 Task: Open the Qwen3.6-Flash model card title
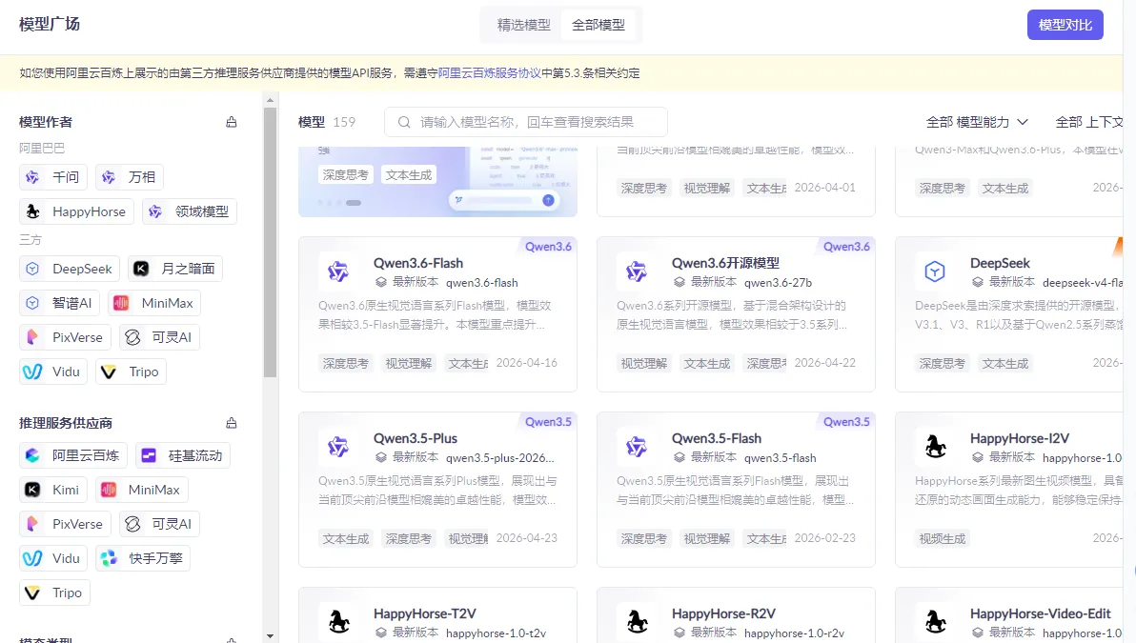coord(418,263)
